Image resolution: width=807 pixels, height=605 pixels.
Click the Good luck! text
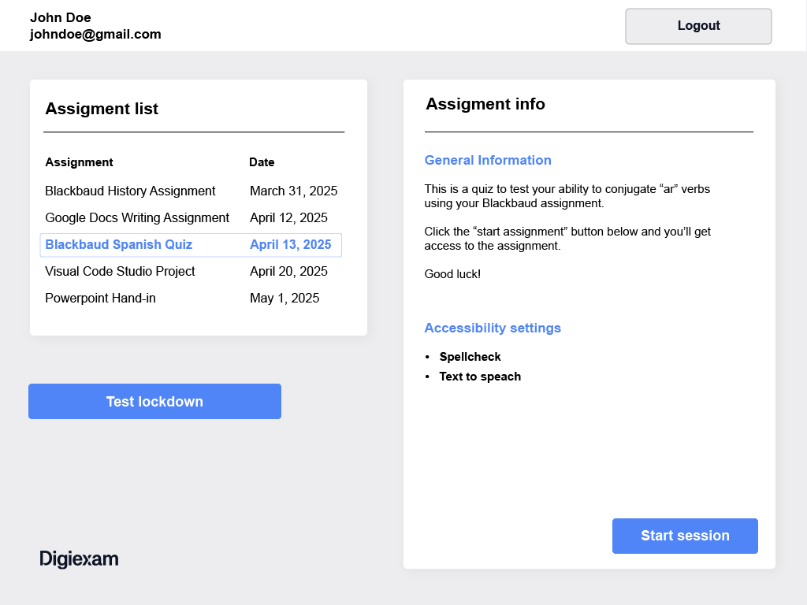pyautogui.click(x=452, y=273)
